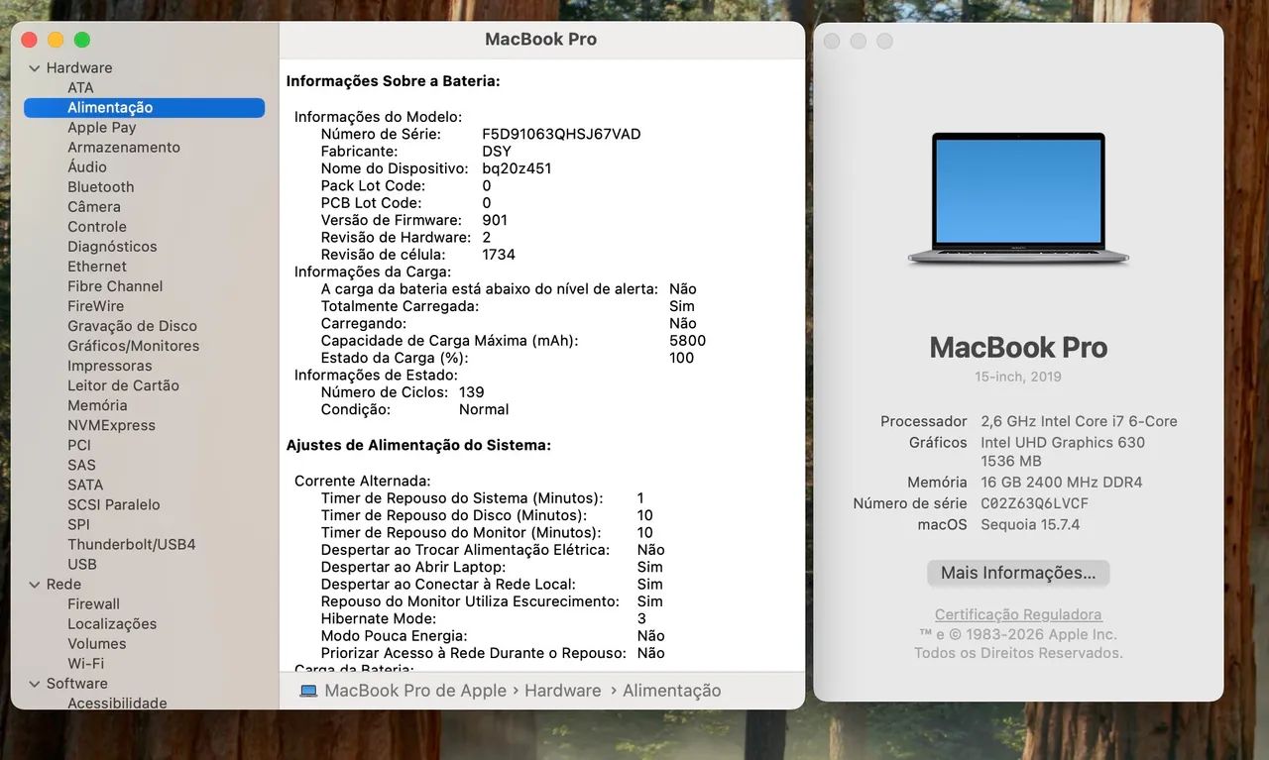Image resolution: width=1269 pixels, height=760 pixels.
Task: Select Memória in the sidebar
Action: (x=97, y=404)
